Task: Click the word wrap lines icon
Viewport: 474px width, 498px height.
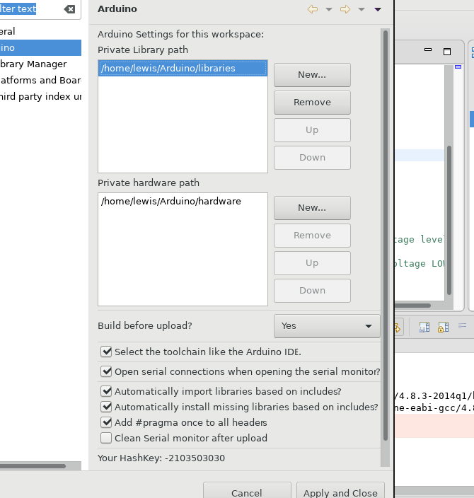Action: [463, 326]
